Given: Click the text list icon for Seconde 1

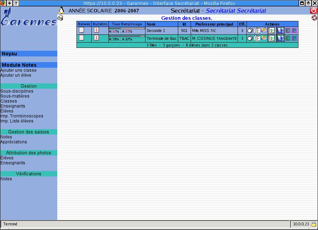Looking at the screenshot, I should click(257, 31).
